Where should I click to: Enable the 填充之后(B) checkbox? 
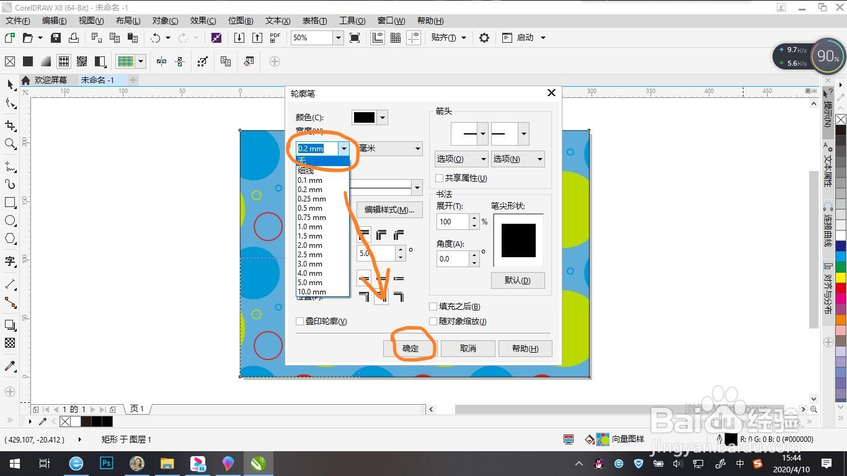433,307
